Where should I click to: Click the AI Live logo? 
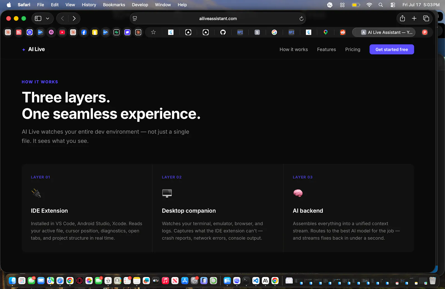point(33,49)
